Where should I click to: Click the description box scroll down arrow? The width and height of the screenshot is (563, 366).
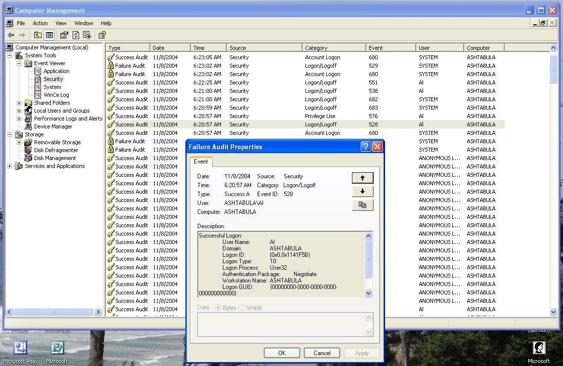tap(368, 293)
